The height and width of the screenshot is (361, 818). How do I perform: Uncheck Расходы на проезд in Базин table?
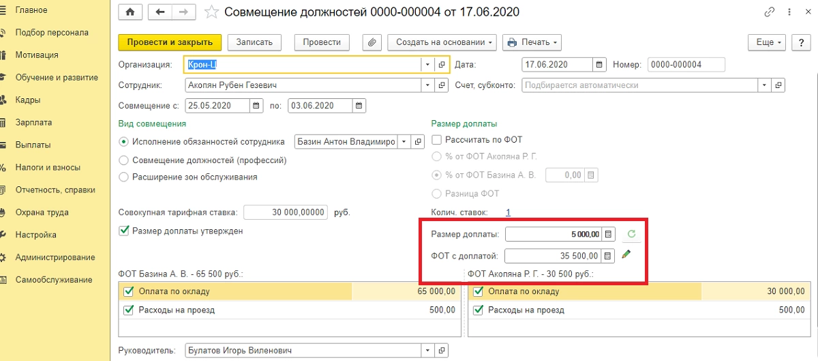(x=128, y=310)
